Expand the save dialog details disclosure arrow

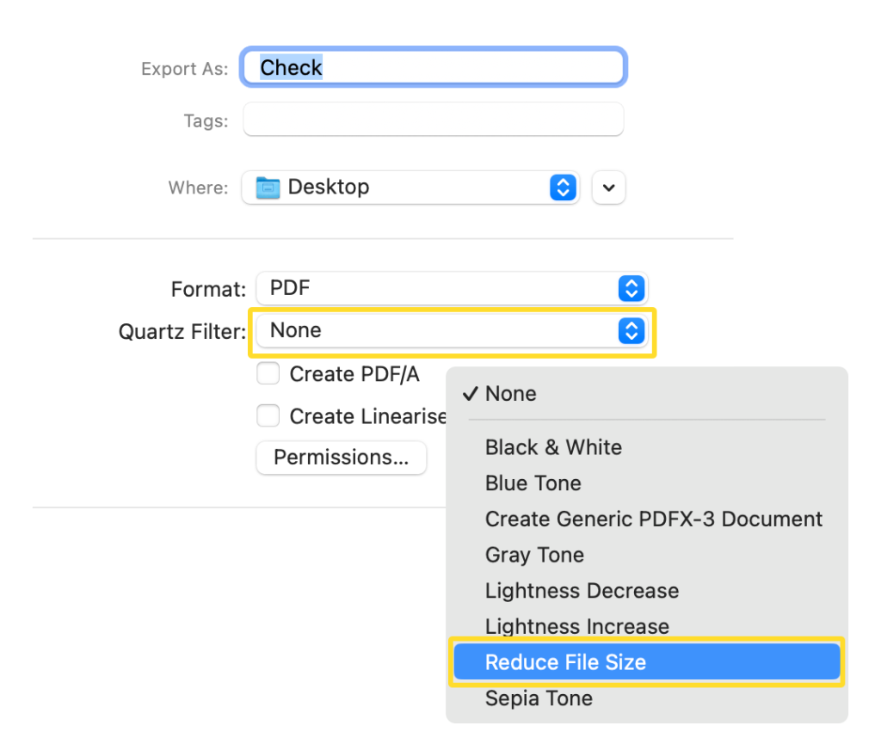pos(608,187)
